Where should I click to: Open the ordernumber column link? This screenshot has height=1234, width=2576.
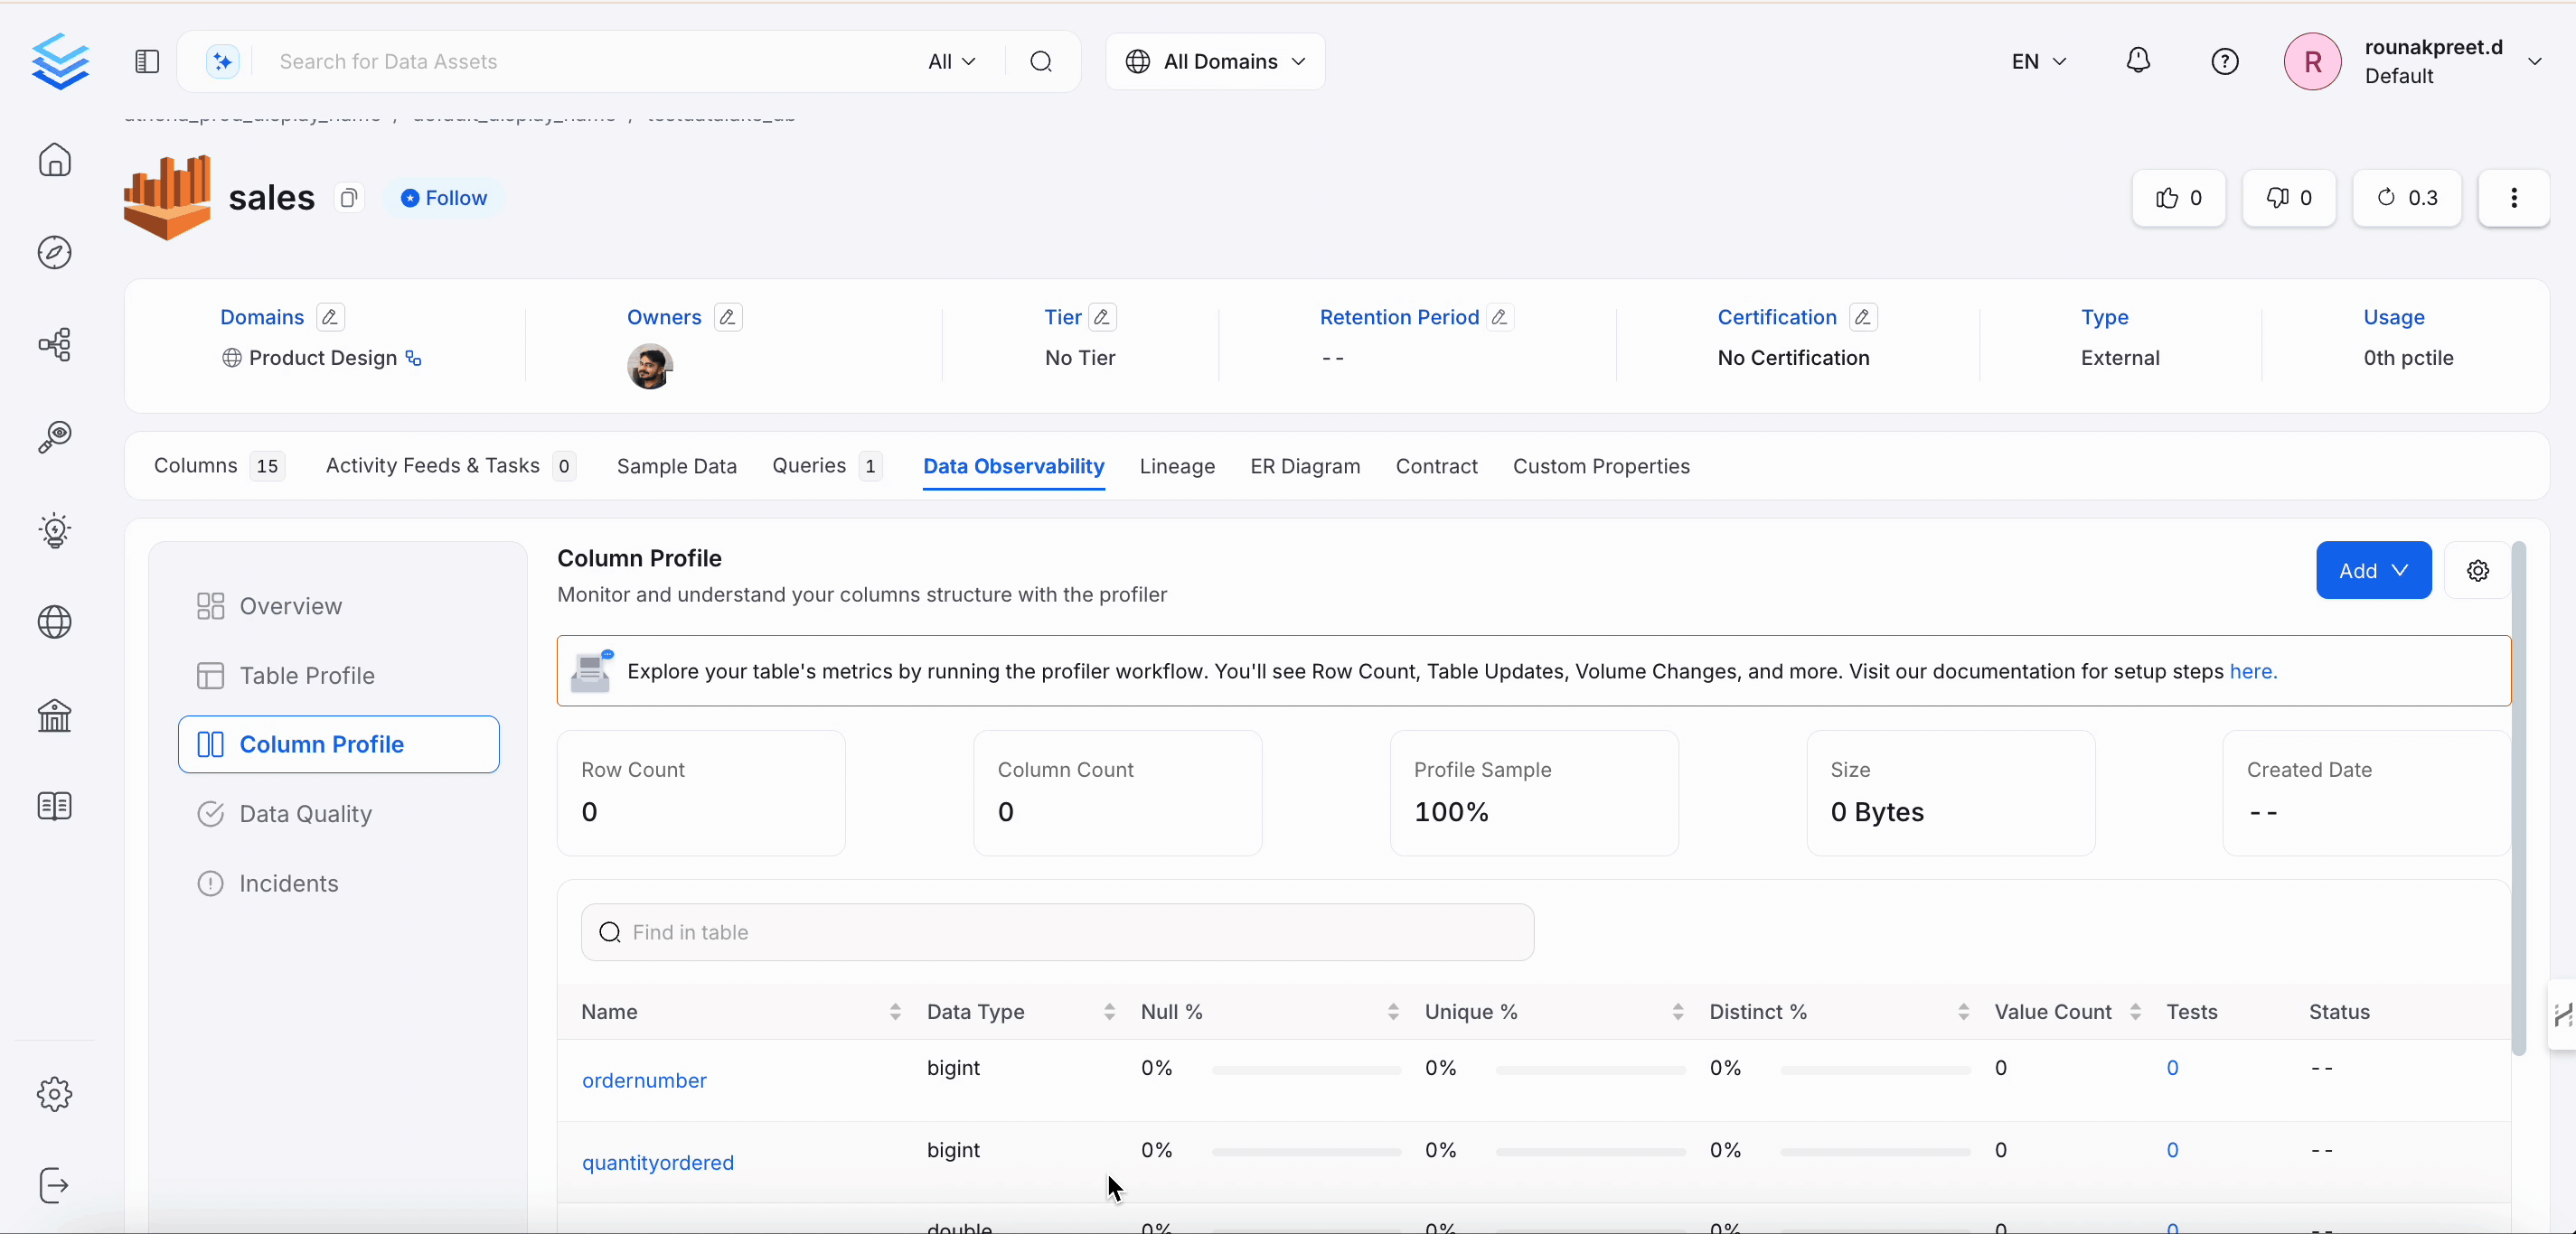[x=644, y=1080]
